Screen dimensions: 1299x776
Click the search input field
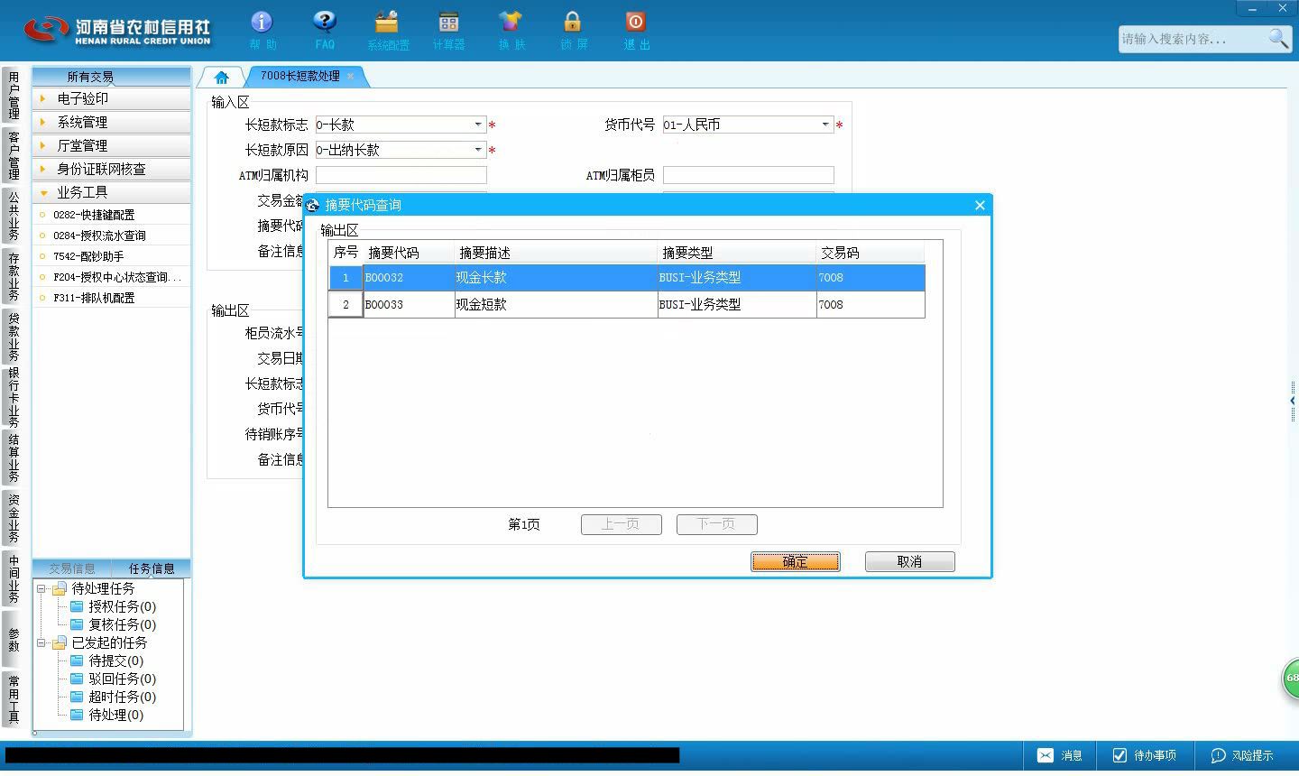[x=1193, y=39]
